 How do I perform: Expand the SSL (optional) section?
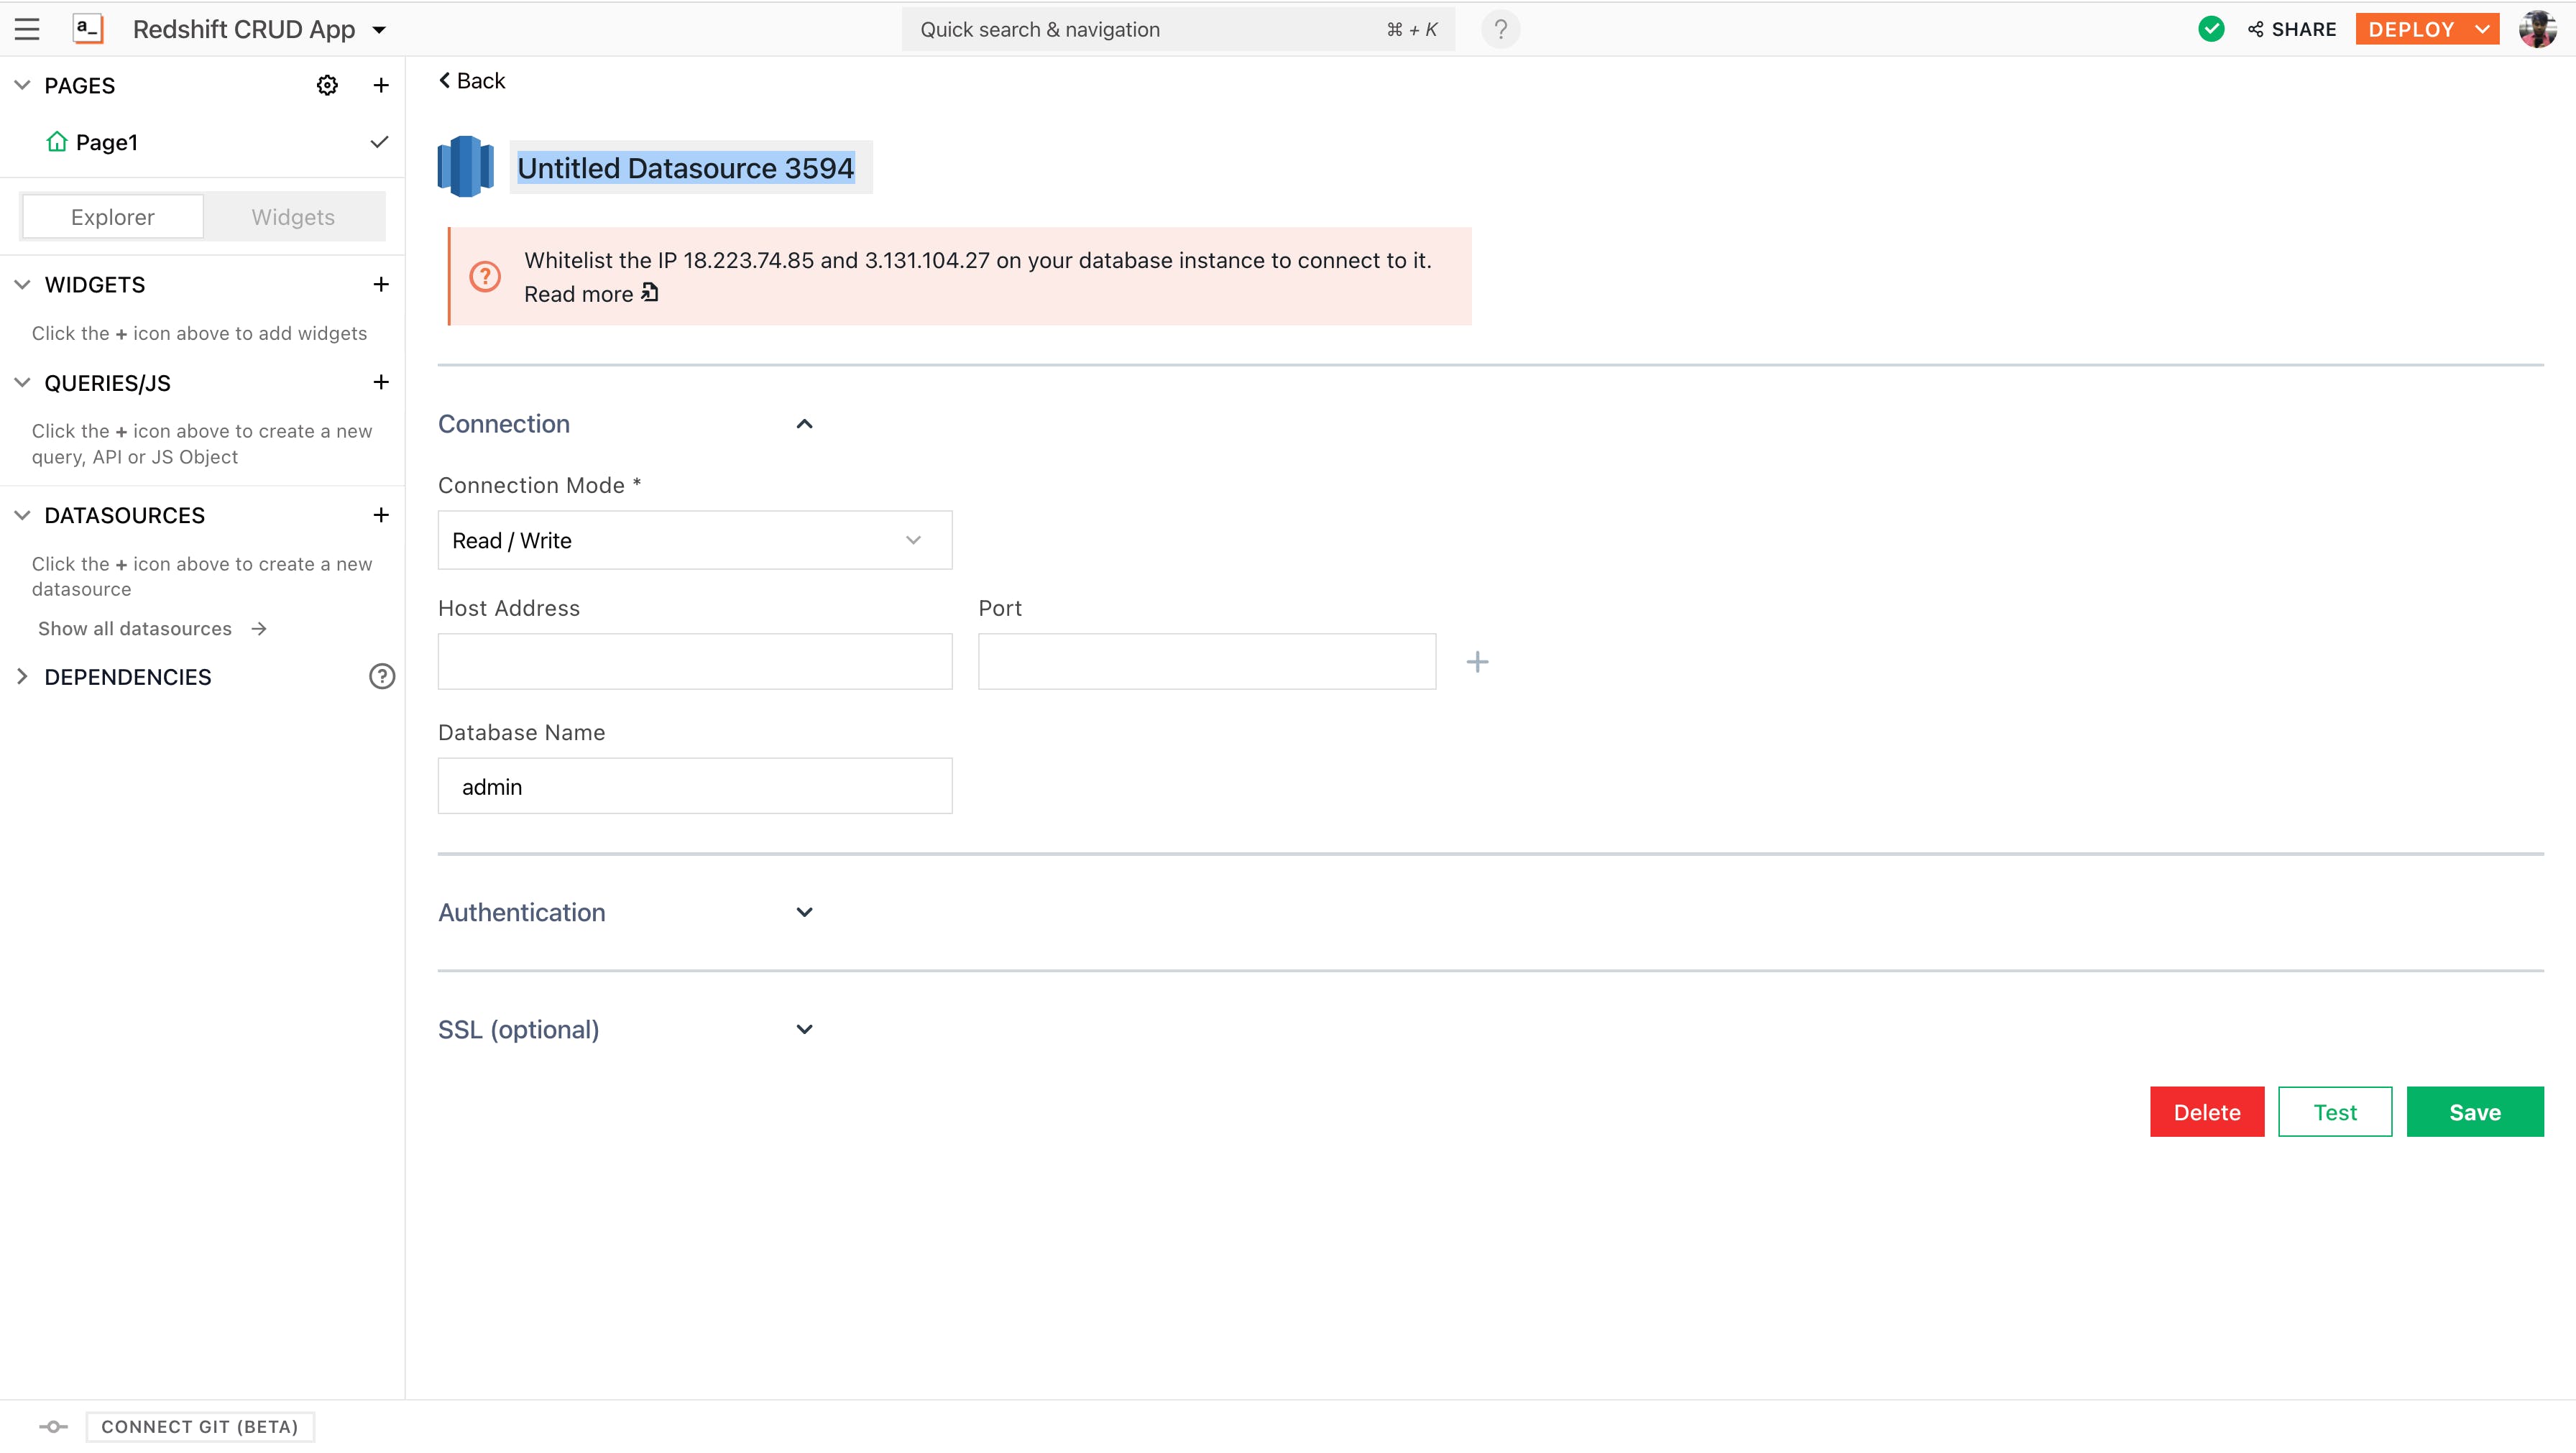pyautogui.click(x=804, y=1029)
